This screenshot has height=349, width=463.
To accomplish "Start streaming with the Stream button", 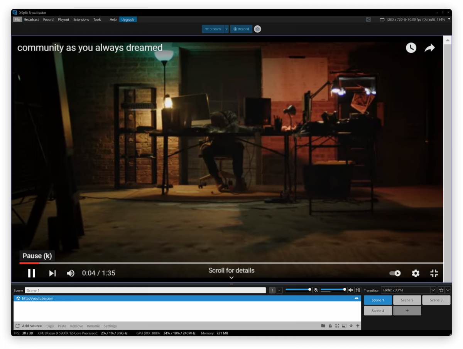I will (213, 29).
